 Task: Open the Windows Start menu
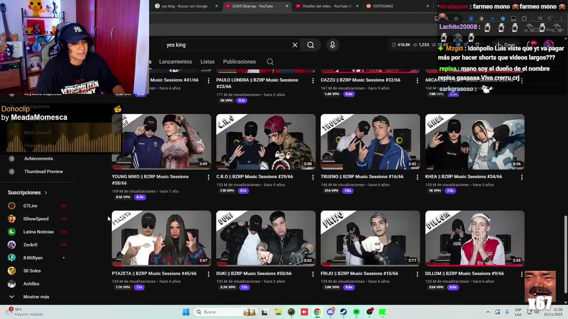coord(186,312)
